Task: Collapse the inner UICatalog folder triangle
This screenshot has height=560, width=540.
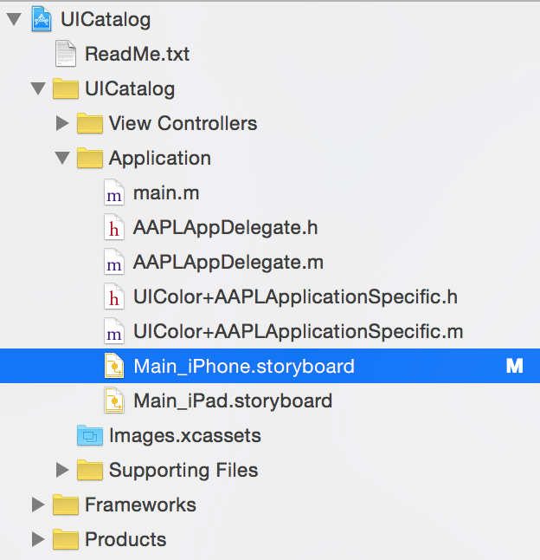Action: 37,88
